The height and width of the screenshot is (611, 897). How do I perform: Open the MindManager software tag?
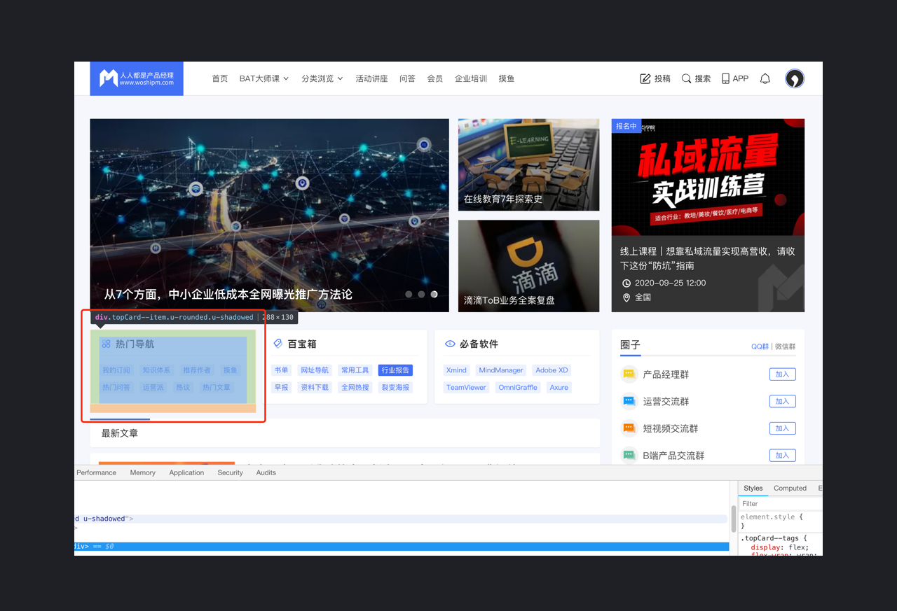(x=501, y=370)
